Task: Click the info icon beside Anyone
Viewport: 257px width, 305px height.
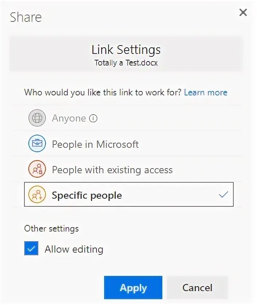Action: pos(93,118)
